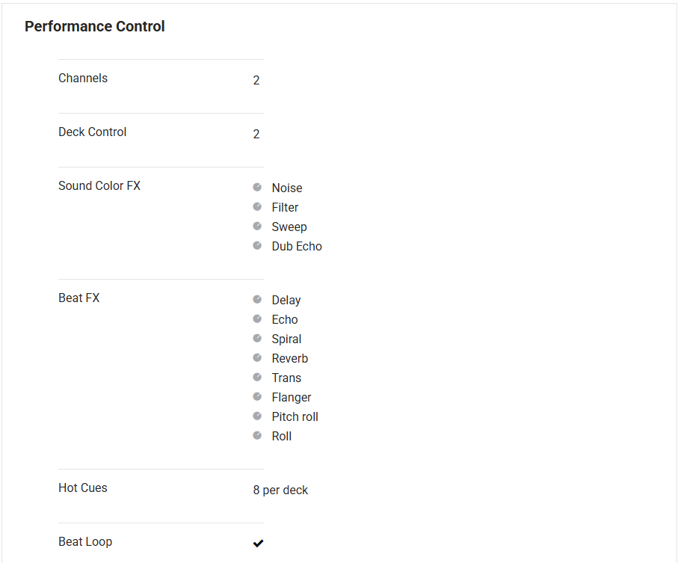The width and height of the screenshot is (681, 563).
Task: Click the knob icon beside Delay
Action: point(257,299)
